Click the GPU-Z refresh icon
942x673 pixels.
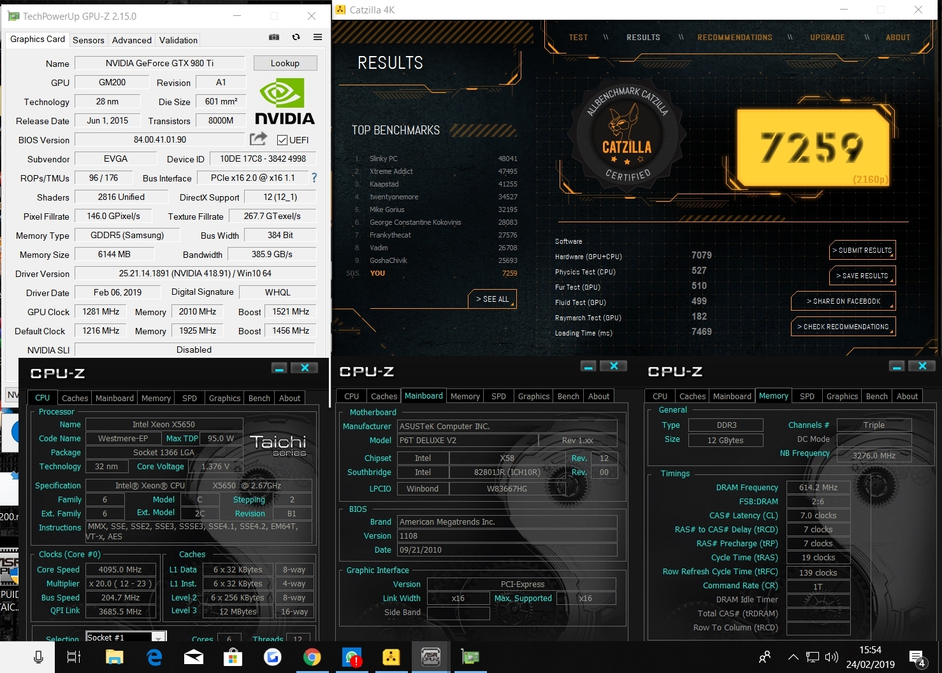click(296, 37)
